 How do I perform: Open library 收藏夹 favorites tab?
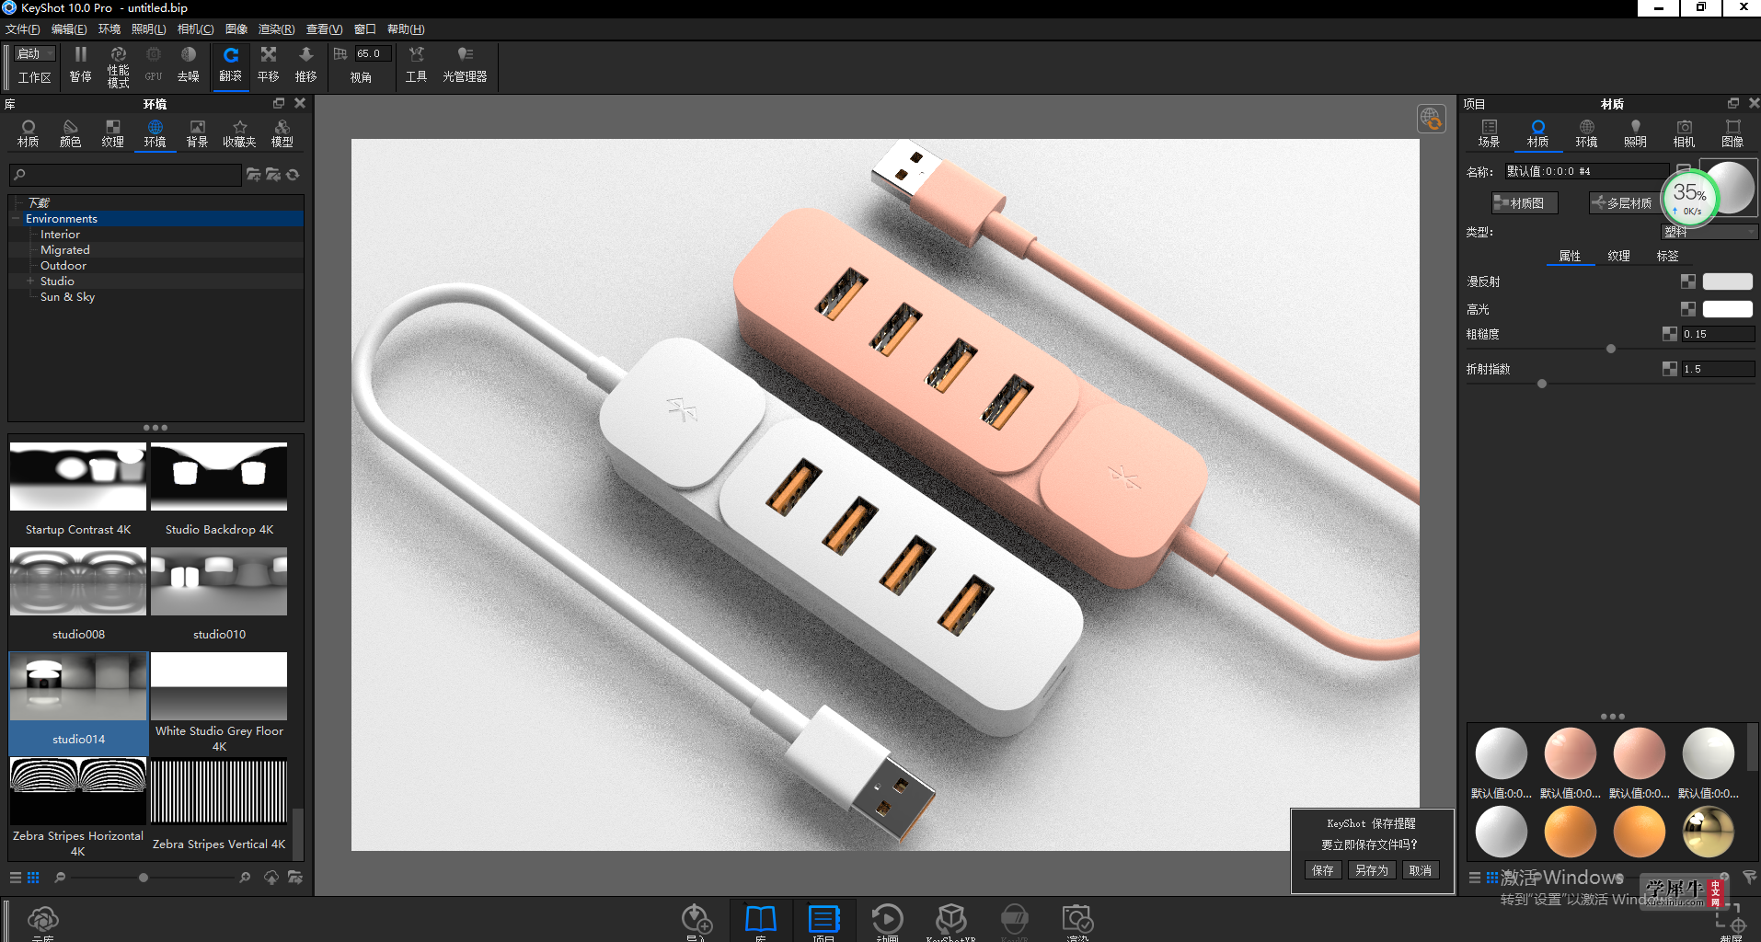click(239, 133)
